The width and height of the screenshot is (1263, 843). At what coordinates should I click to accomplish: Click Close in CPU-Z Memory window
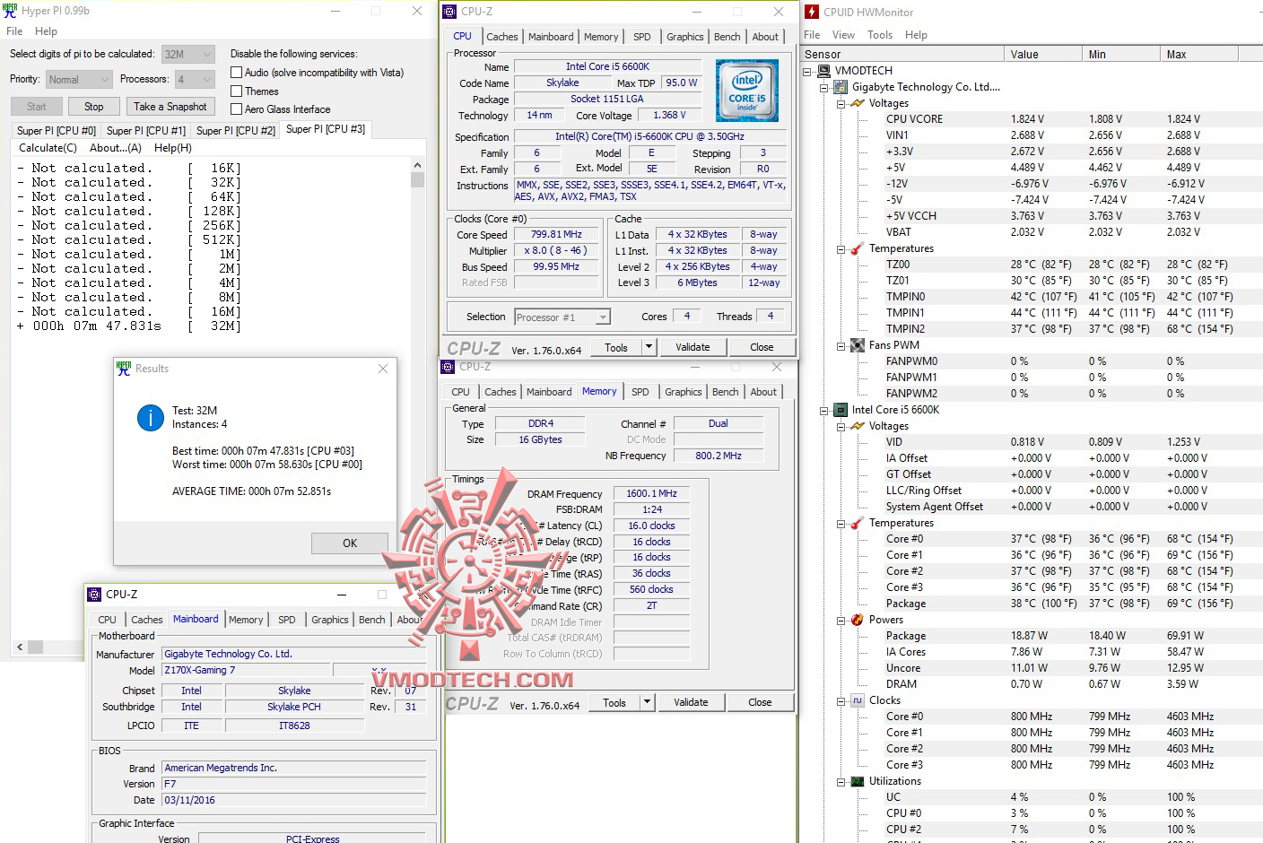pos(760,702)
